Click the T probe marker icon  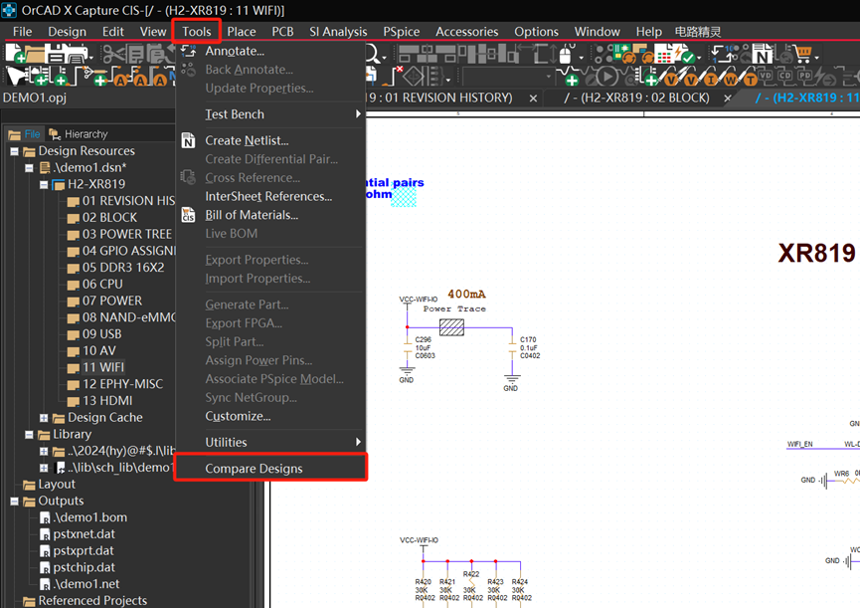point(748,77)
